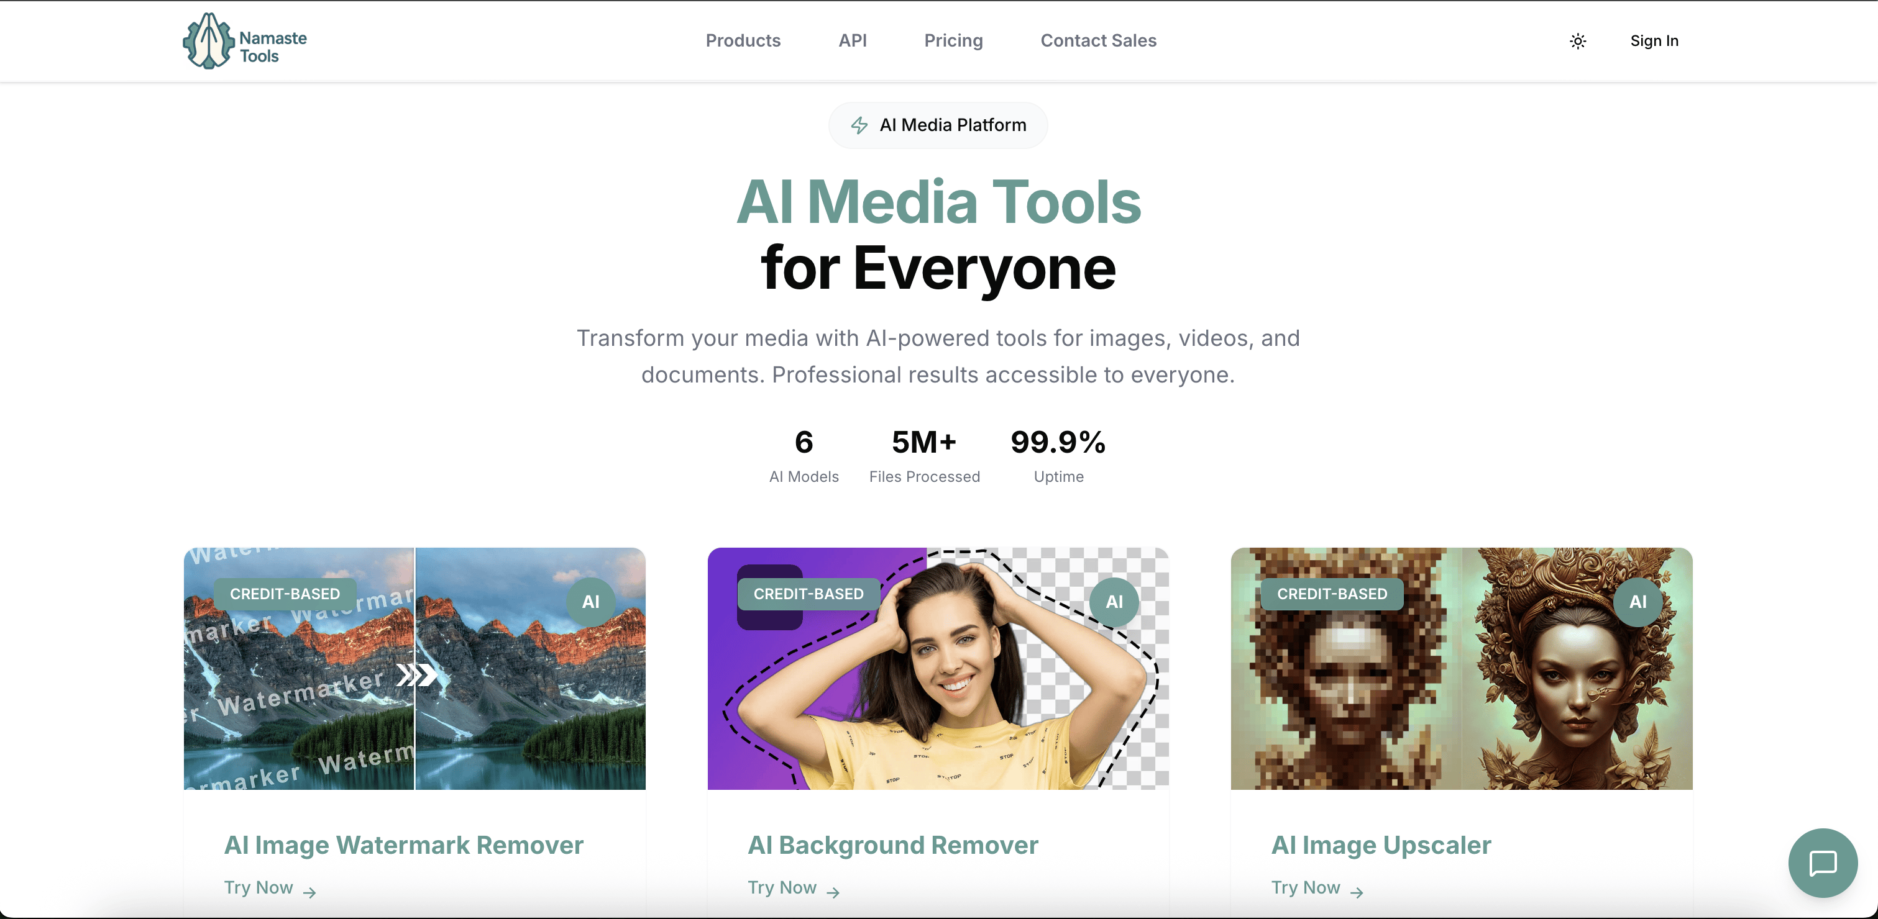Go to the Pricing page
The width and height of the screenshot is (1878, 919).
coord(953,41)
